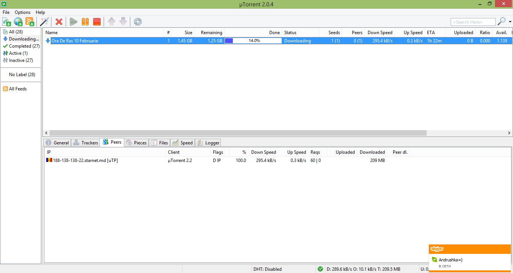Click Add Torrent from URL icon
The width and height of the screenshot is (513, 273).
click(18, 22)
